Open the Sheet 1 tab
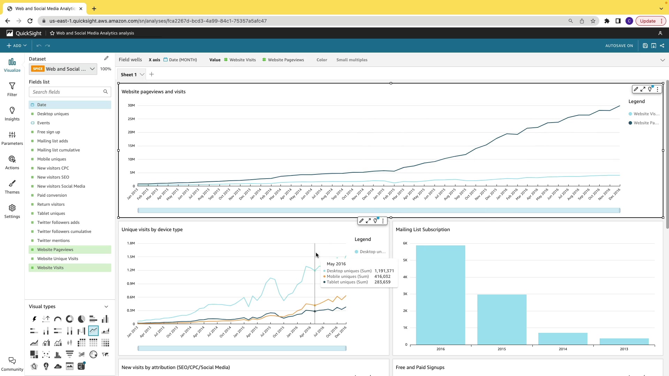Image resolution: width=669 pixels, height=376 pixels. (x=129, y=75)
